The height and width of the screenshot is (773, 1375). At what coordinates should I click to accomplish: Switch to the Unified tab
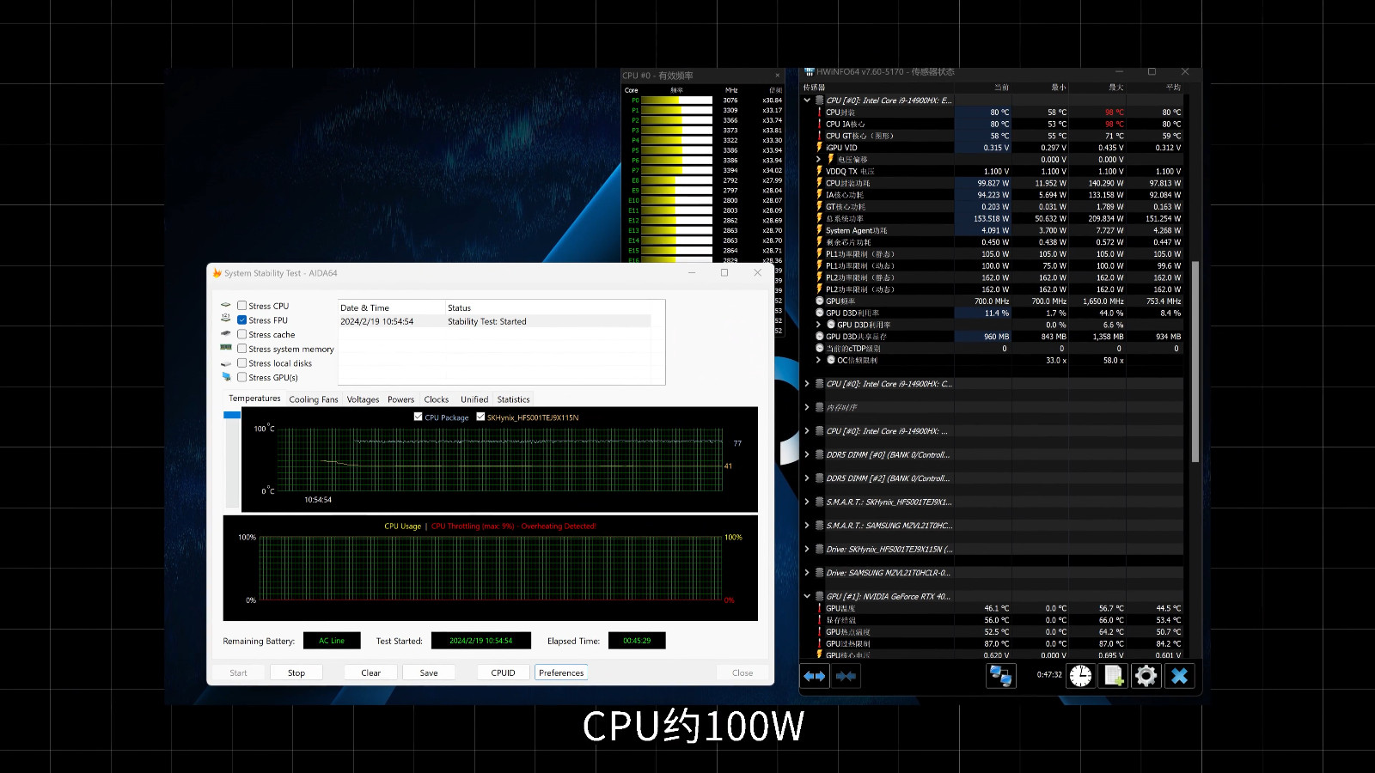pos(474,399)
